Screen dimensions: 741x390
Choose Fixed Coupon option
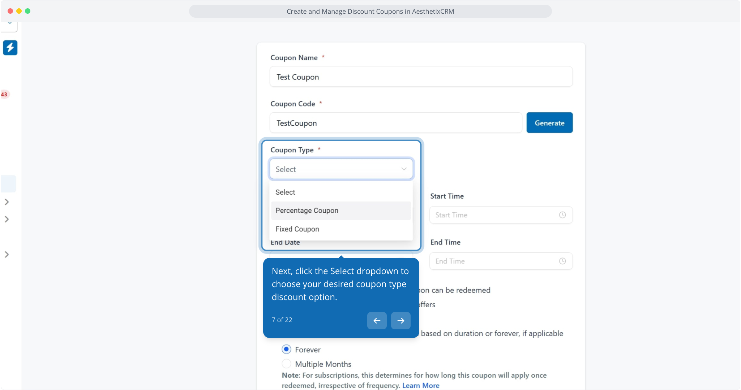click(x=297, y=229)
